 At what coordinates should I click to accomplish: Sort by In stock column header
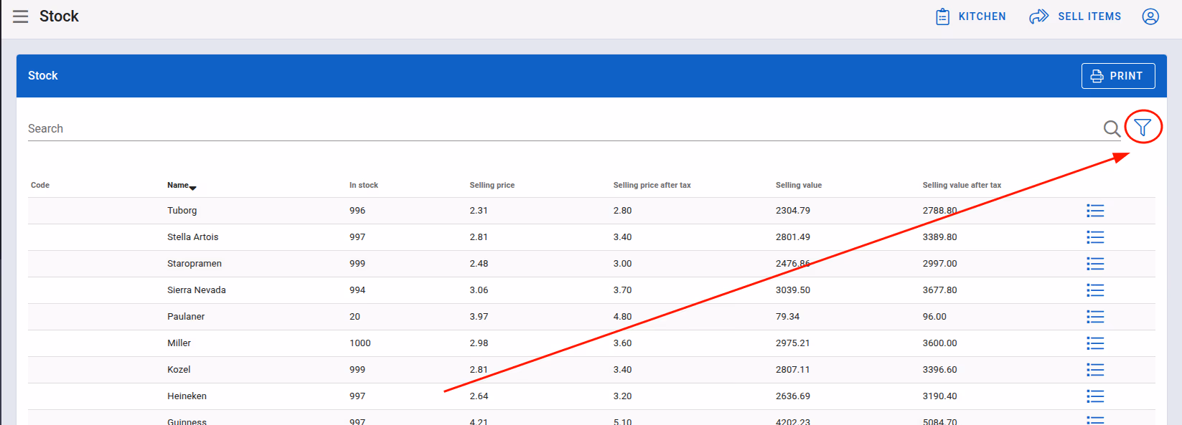(364, 185)
